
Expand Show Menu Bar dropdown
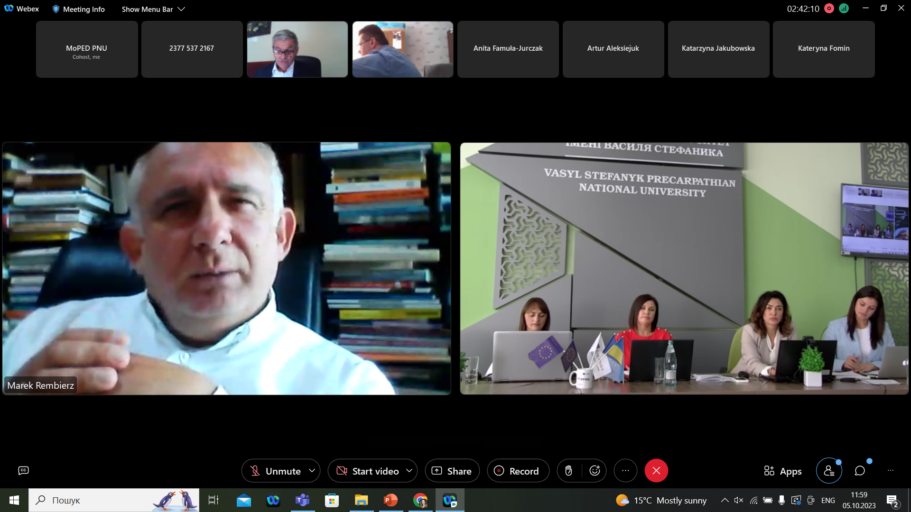[153, 9]
